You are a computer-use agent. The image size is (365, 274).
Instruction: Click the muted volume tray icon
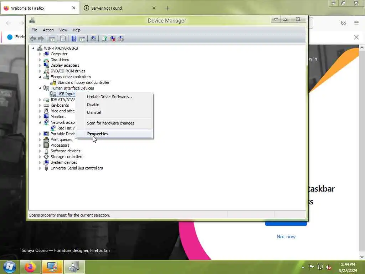[329, 267]
